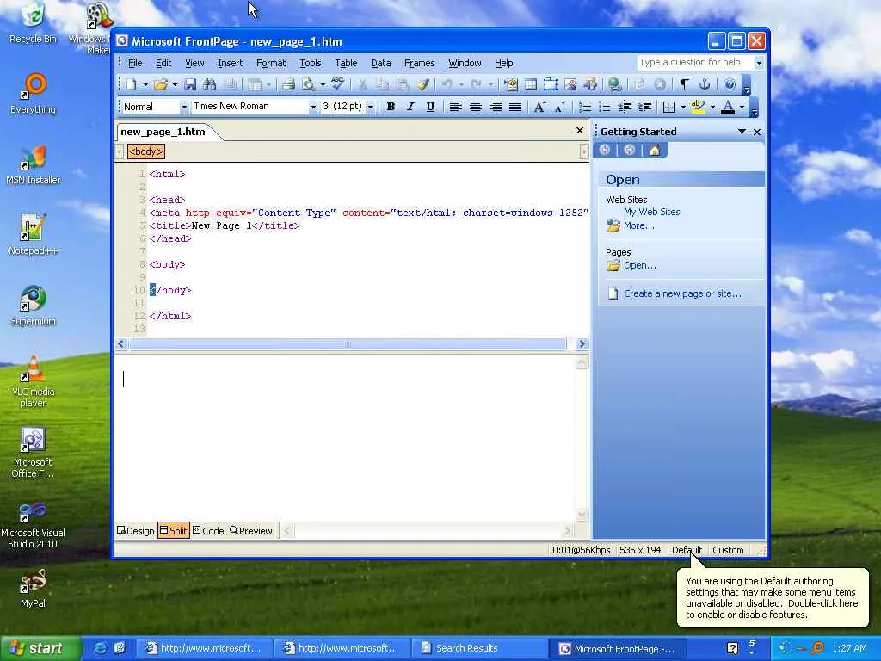This screenshot has height=661, width=881.
Task: Run the Spelling check ABC icon
Action: pos(337,84)
